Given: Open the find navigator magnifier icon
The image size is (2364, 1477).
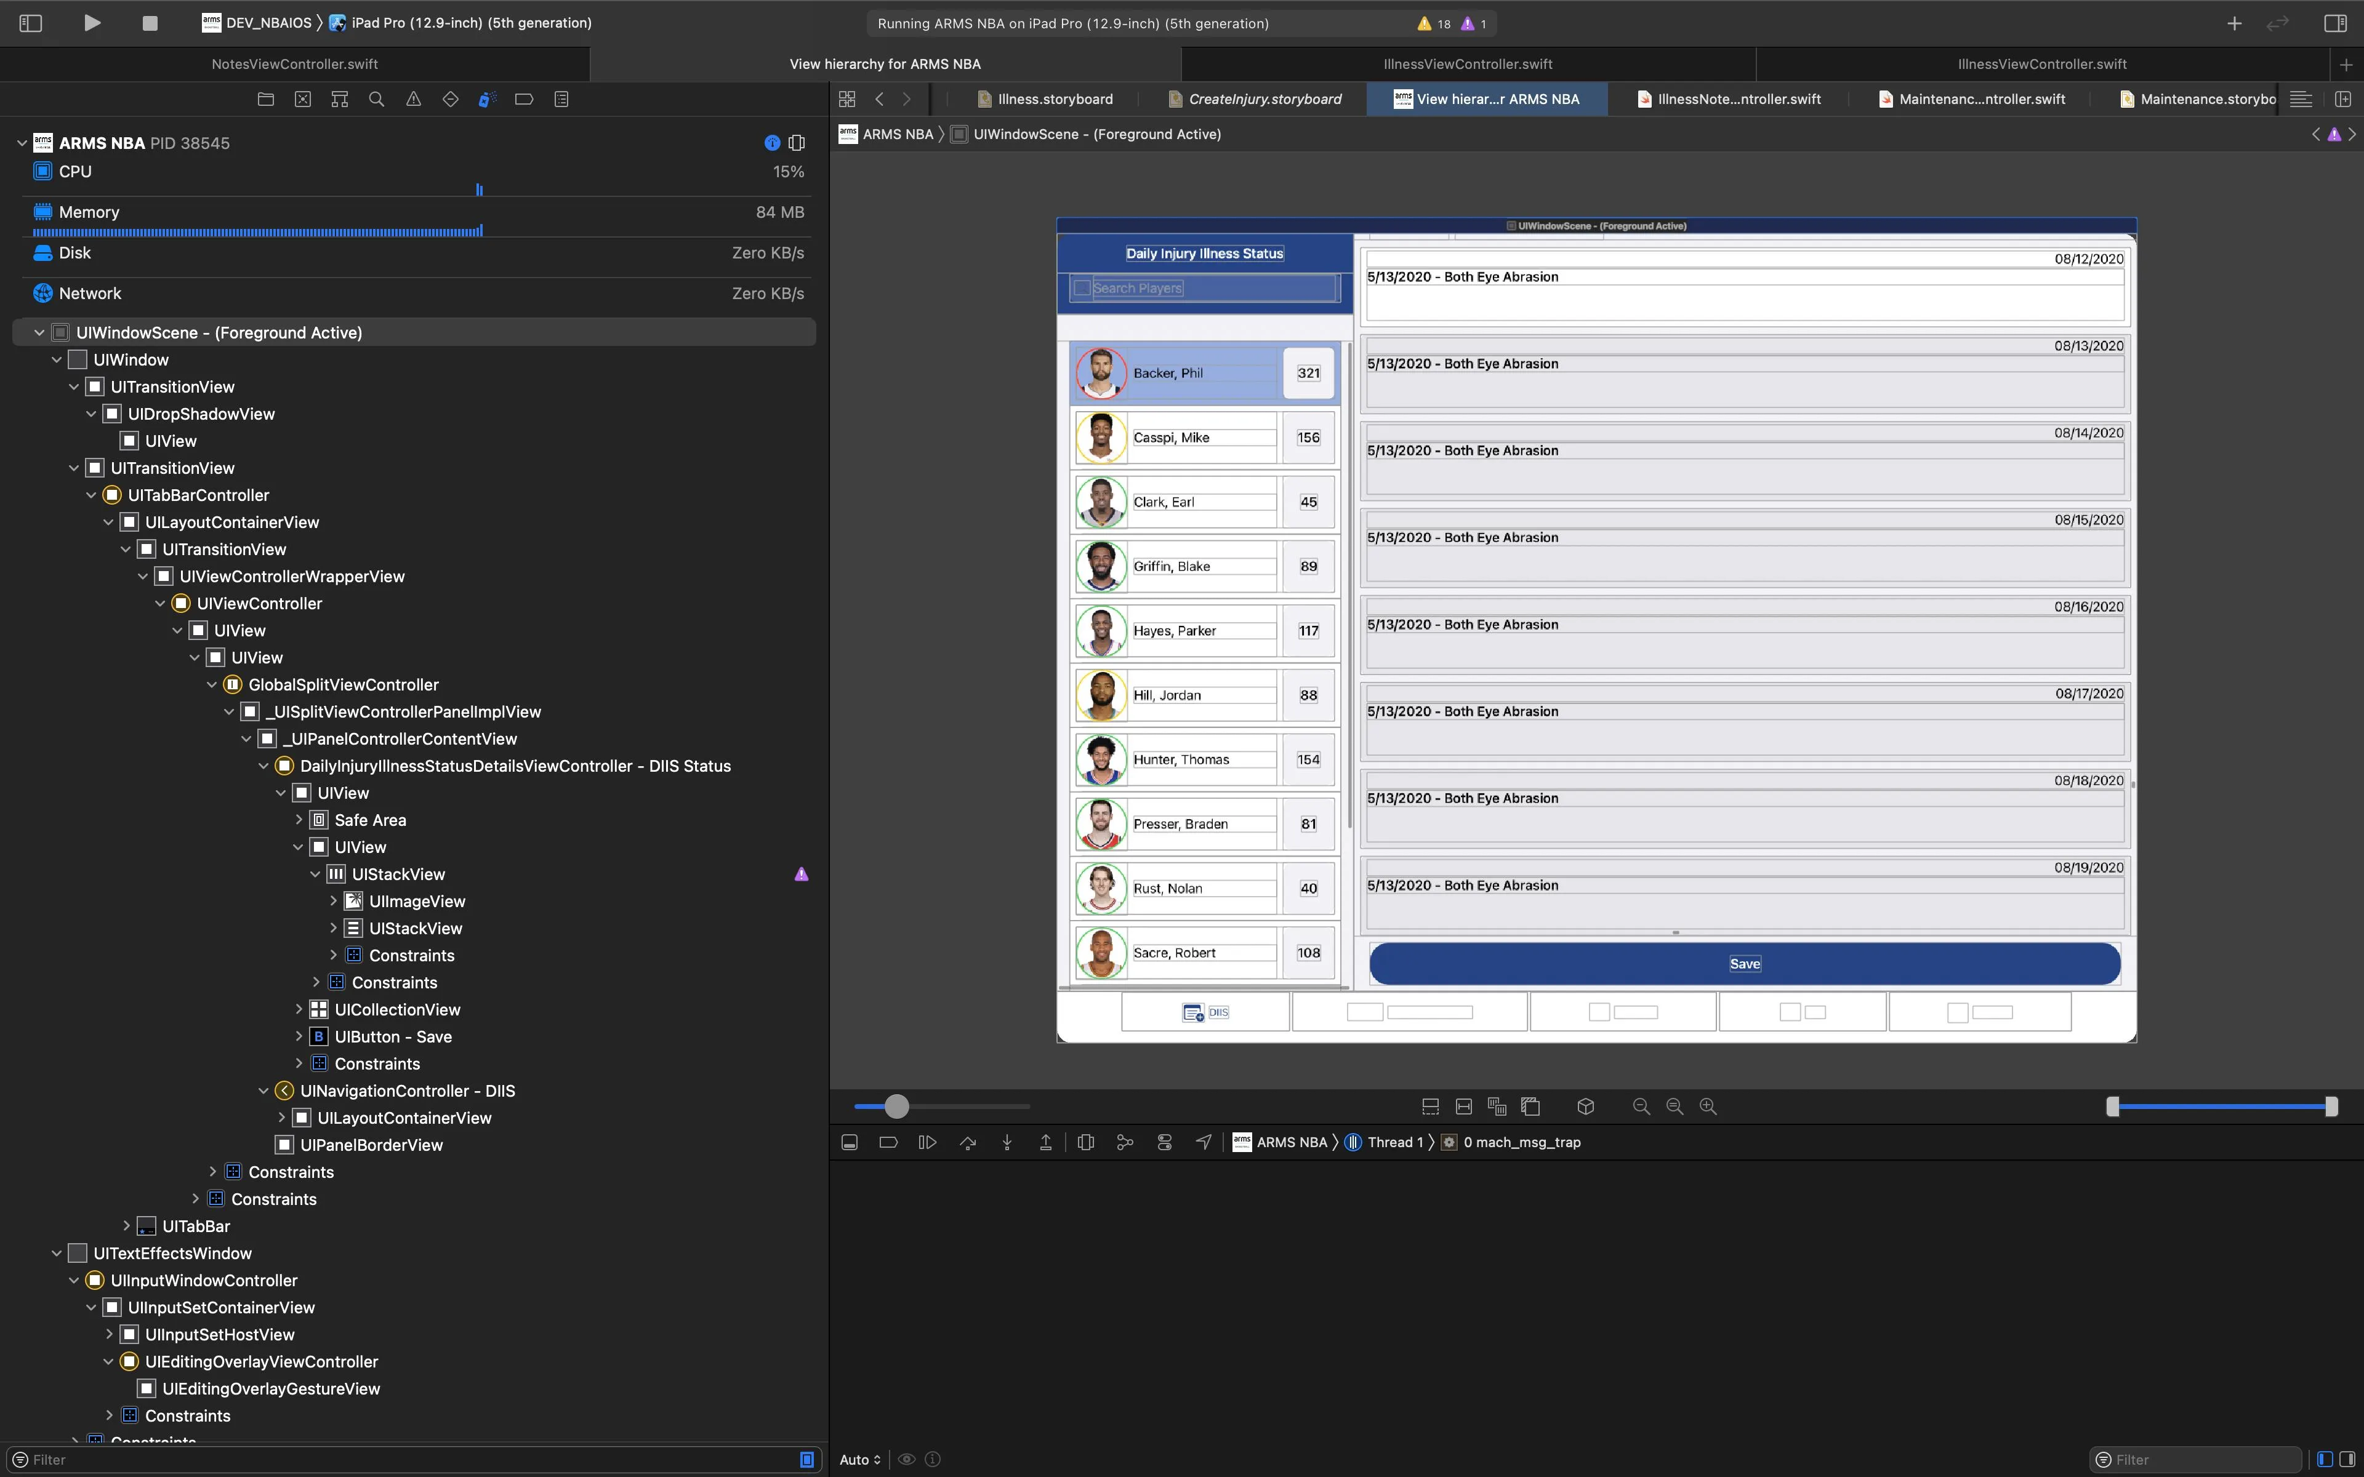Looking at the screenshot, I should point(376,98).
